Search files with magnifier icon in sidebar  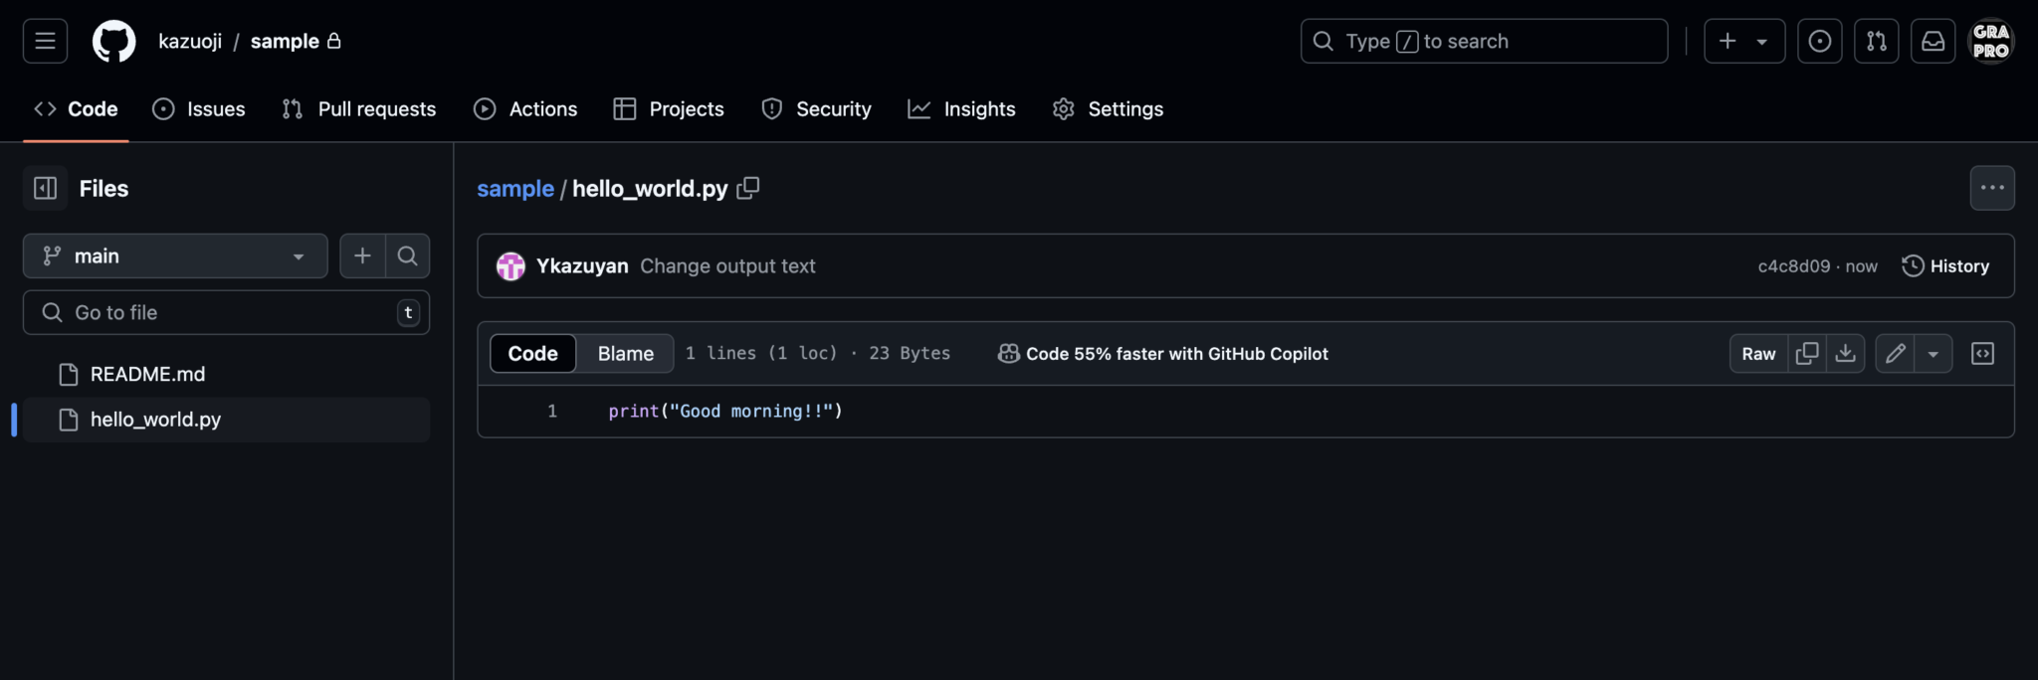coord(407,256)
